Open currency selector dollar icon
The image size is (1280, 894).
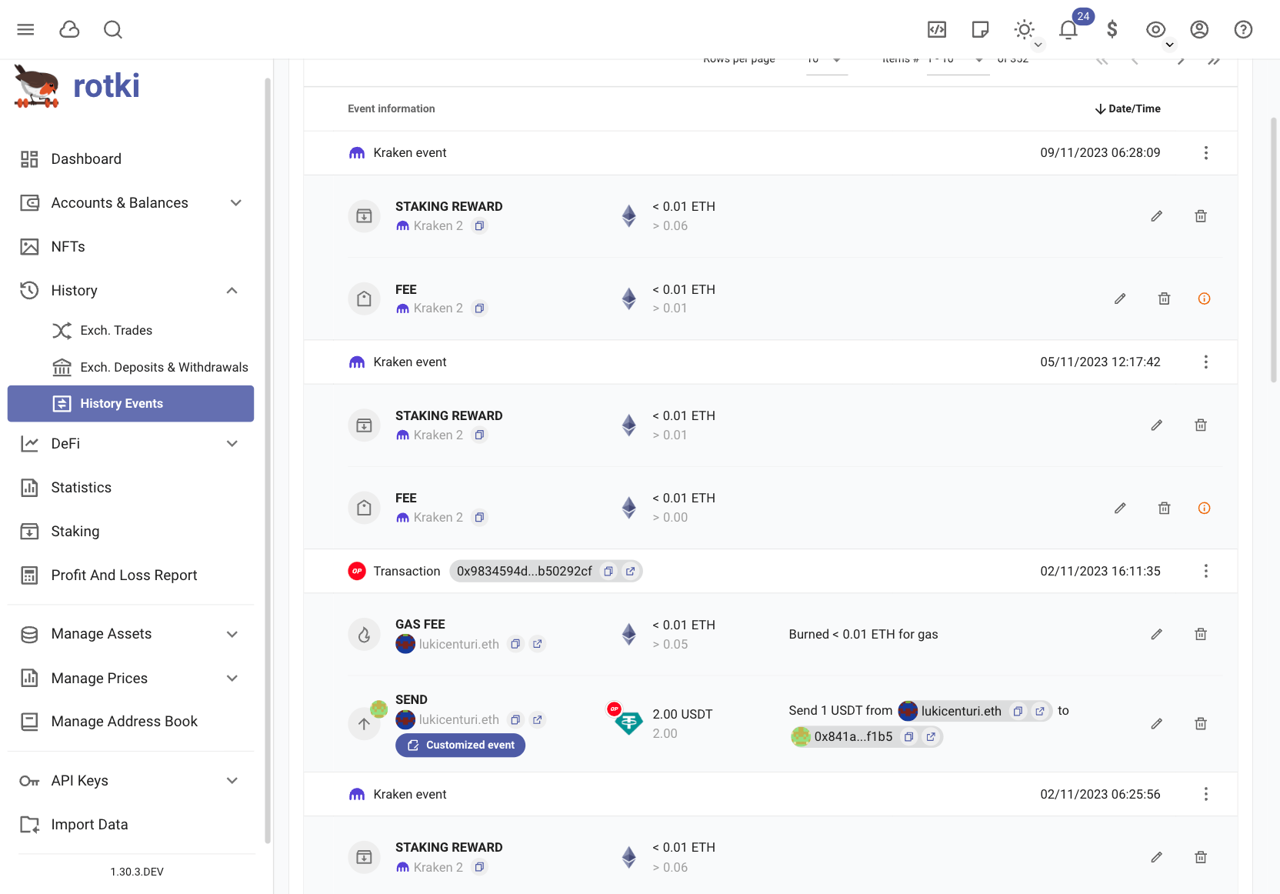tap(1112, 29)
